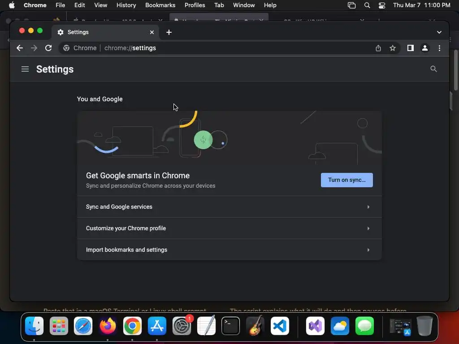
Task: Open the side panel icon
Action: [411, 48]
